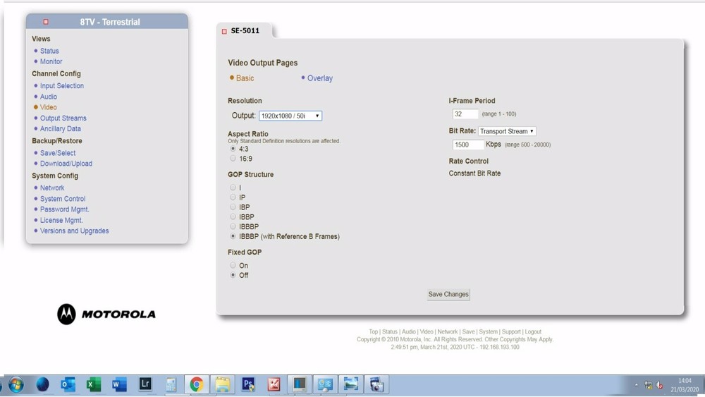This screenshot has height=397, width=705.
Task: Choose the IBBP GOP structure
Action: click(233, 216)
